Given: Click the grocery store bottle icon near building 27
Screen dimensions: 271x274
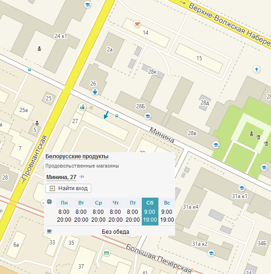Looking at the screenshot, I should (x=82, y=107).
